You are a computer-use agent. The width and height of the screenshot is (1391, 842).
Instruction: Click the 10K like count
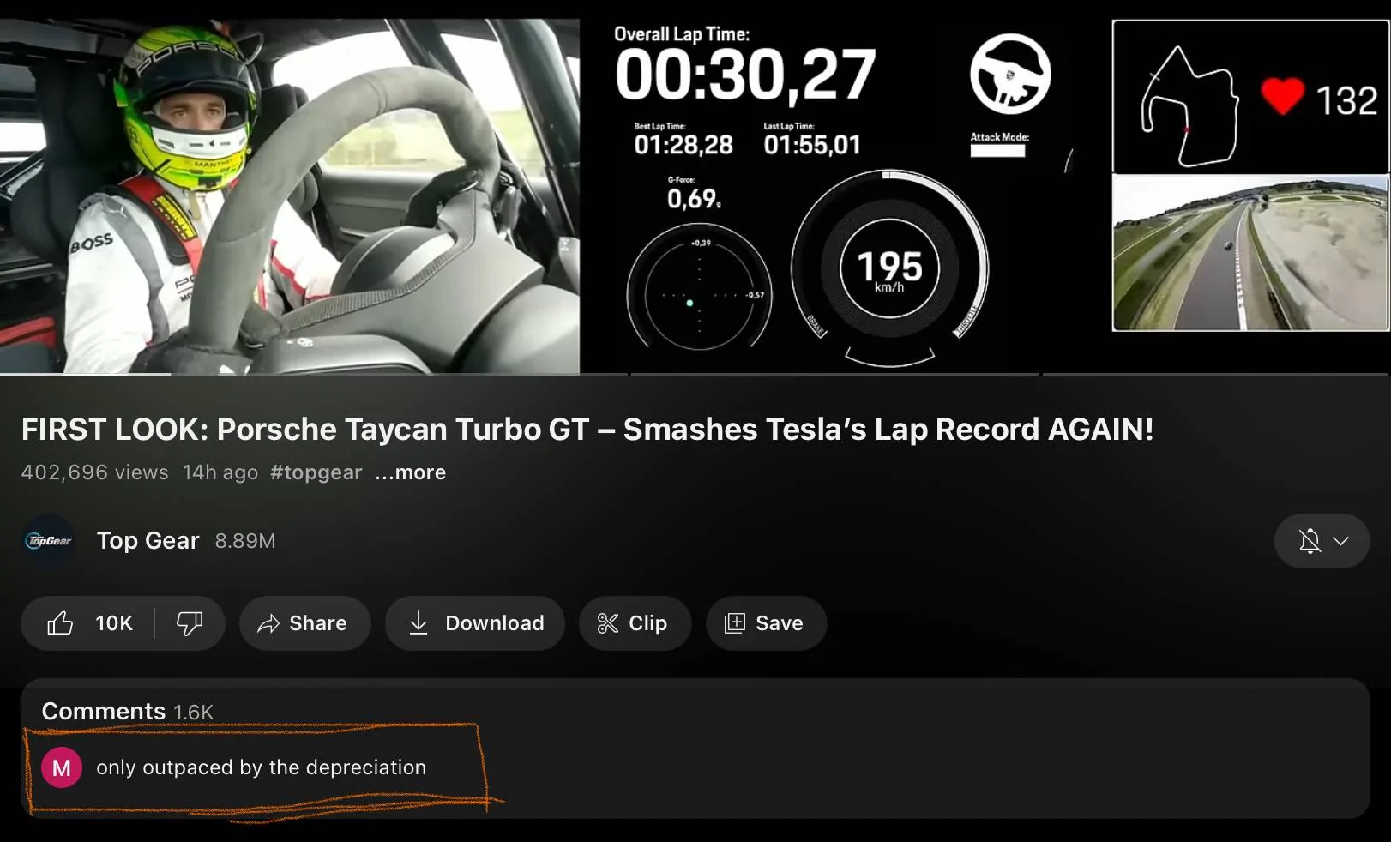click(114, 623)
